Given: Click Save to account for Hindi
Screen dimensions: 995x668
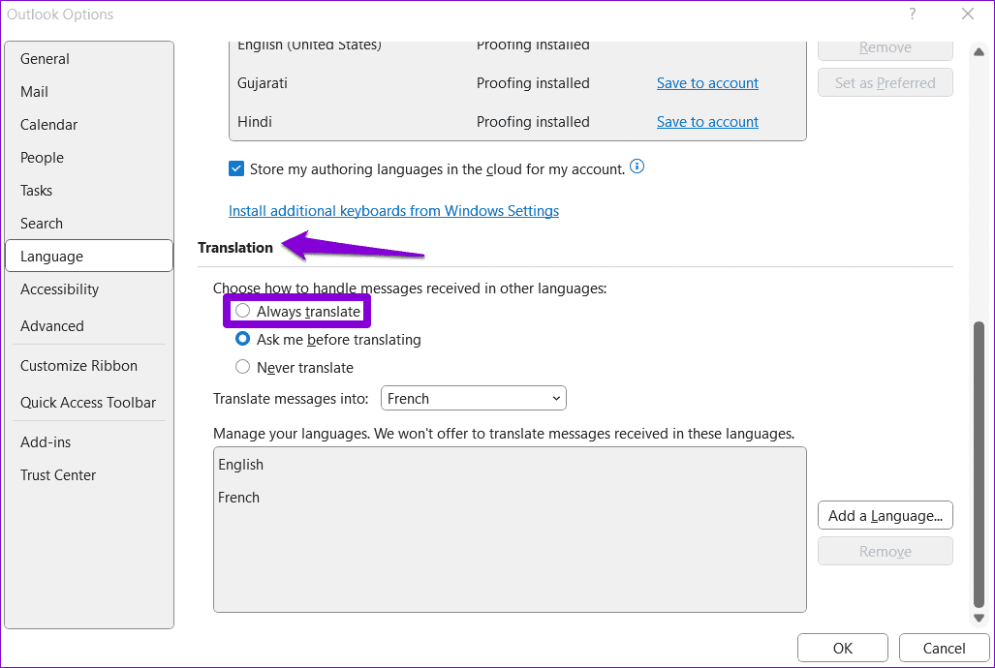Looking at the screenshot, I should click(x=707, y=122).
